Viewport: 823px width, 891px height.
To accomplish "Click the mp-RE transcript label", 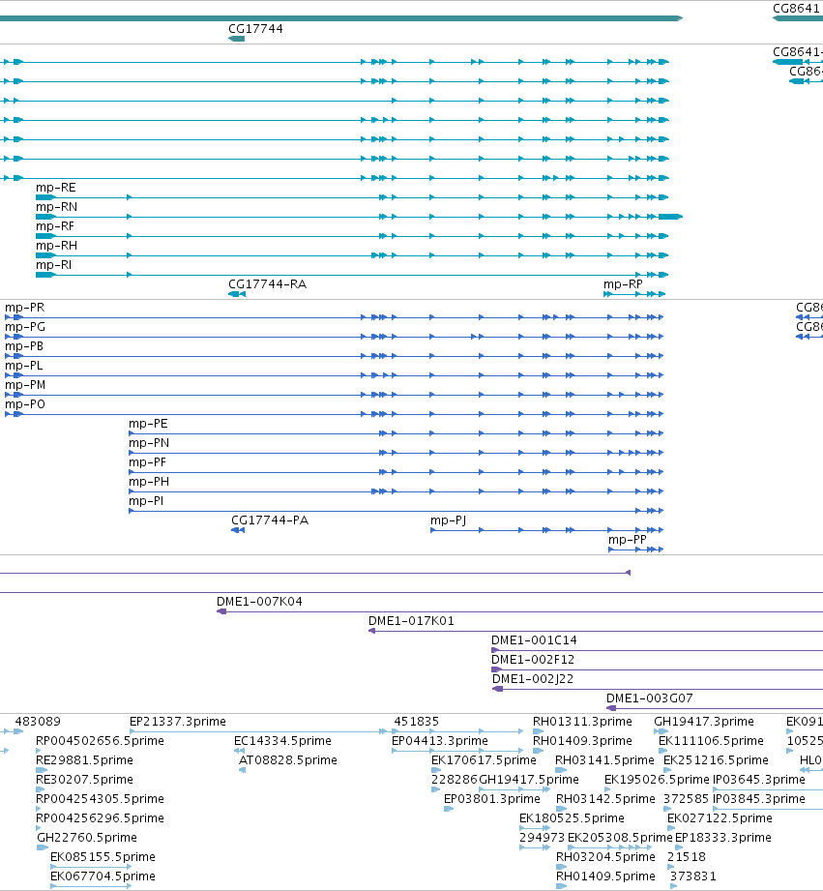I will click(56, 188).
